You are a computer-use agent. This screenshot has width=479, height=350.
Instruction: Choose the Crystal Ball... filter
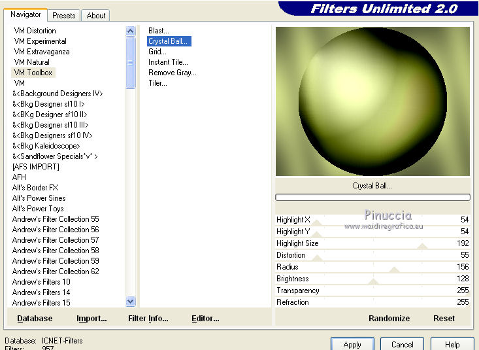(x=169, y=41)
